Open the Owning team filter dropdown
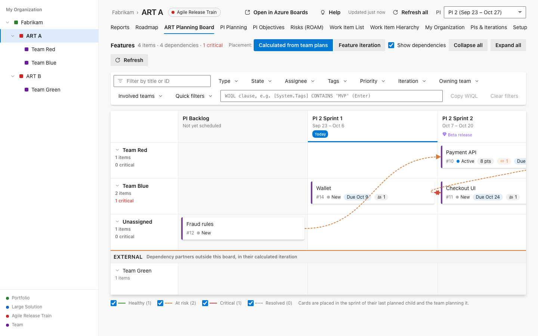Image resolution: width=538 pixels, height=336 pixels. 459,81
